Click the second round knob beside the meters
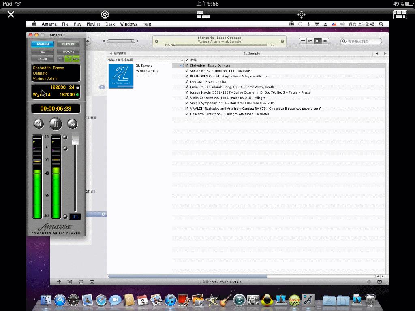 click(x=65, y=148)
